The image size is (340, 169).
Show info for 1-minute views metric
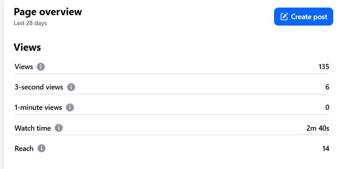(x=70, y=107)
